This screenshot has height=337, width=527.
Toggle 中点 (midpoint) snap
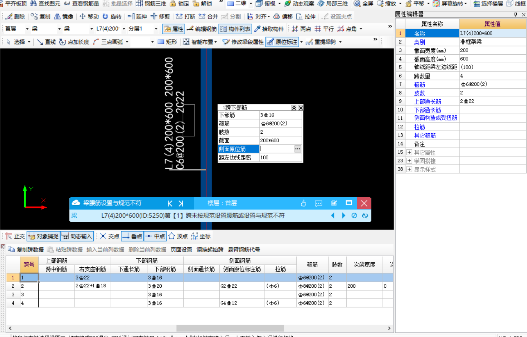click(x=155, y=236)
